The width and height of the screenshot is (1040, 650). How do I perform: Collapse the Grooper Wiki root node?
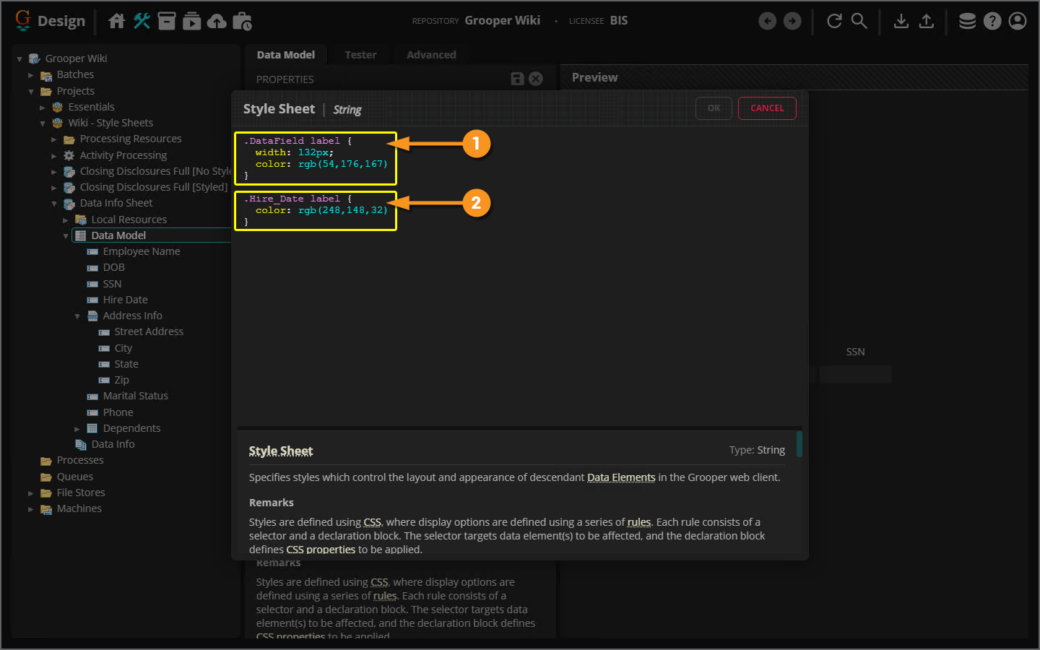[x=19, y=59]
